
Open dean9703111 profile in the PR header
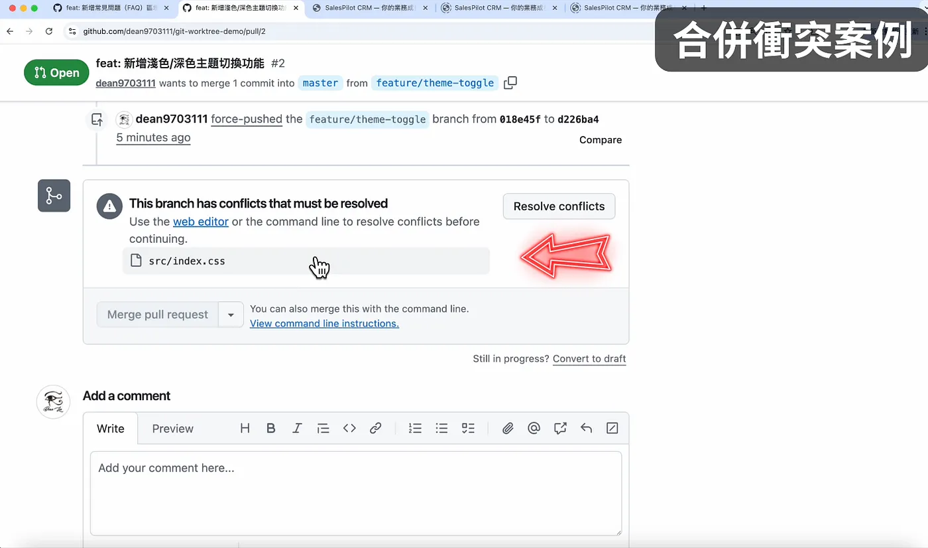[x=125, y=83]
